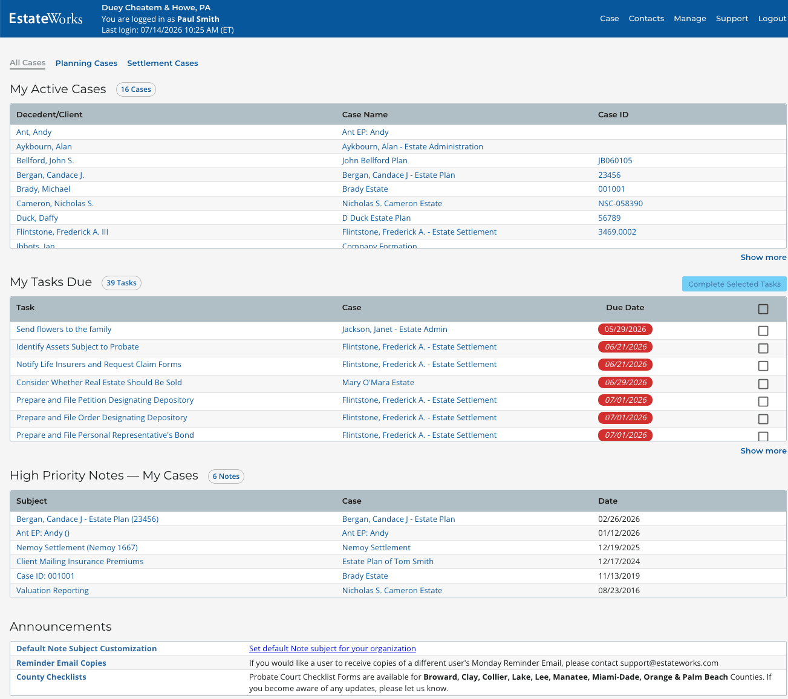The height and width of the screenshot is (699, 788).
Task: Open Nemoy Settlement case link
Action: coord(376,547)
